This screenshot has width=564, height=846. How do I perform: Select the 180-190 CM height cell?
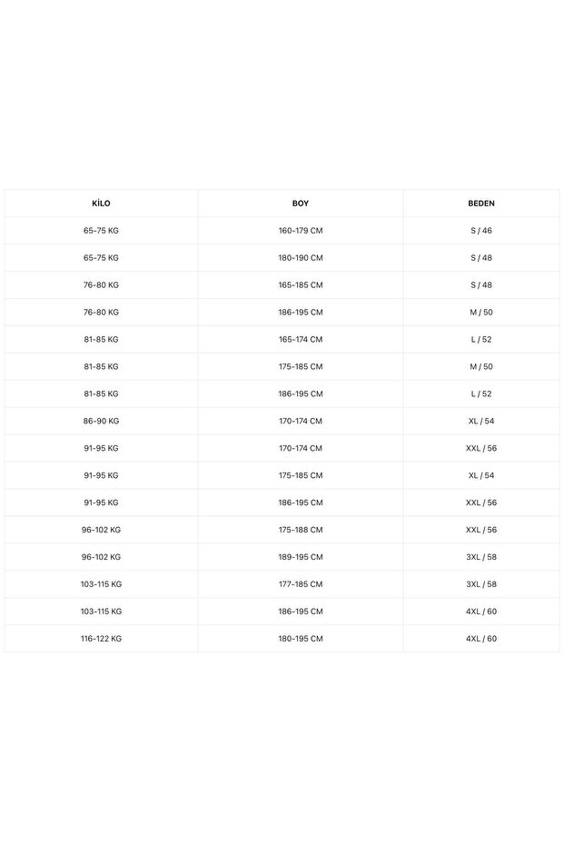(300, 258)
